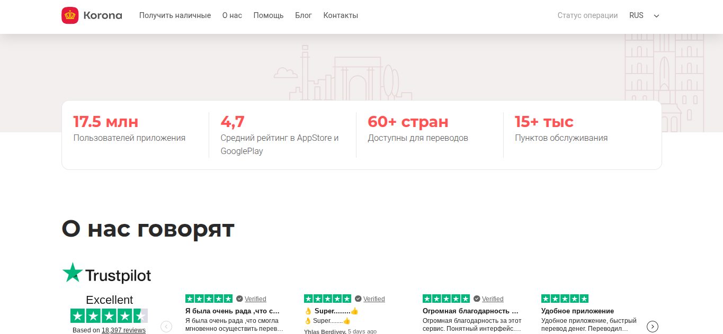Click the Trustpilot logo
Screen dimensions: 723x334
pyautogui.click(x=106, y=273)
